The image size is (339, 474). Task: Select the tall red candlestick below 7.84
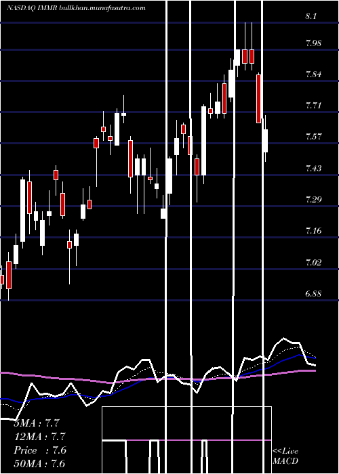258,99
